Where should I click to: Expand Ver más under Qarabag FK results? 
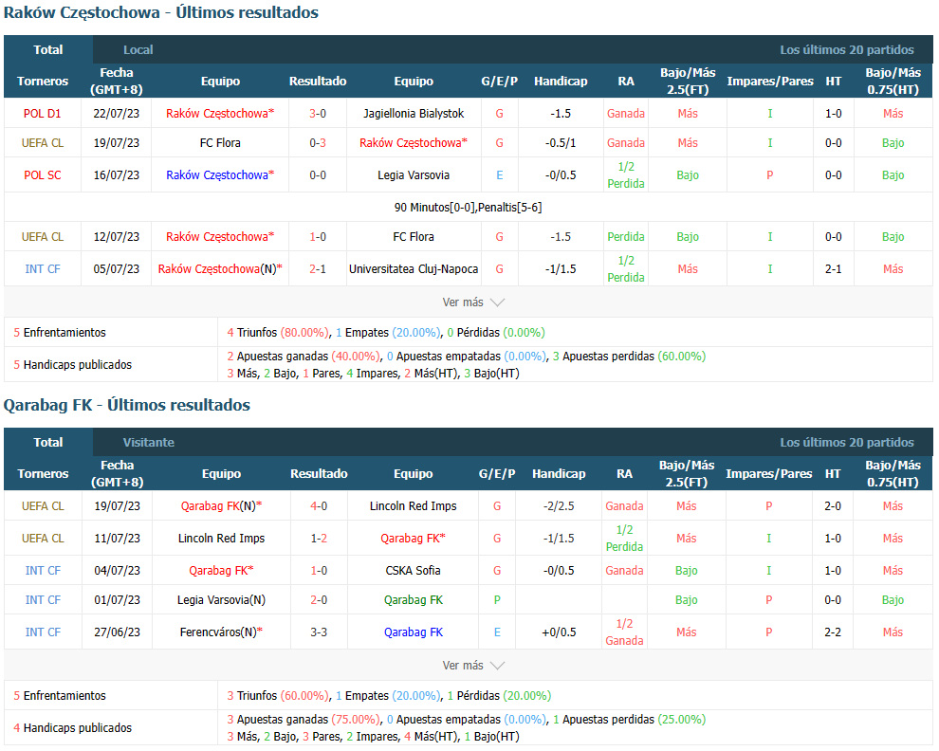tap(473, 666)
